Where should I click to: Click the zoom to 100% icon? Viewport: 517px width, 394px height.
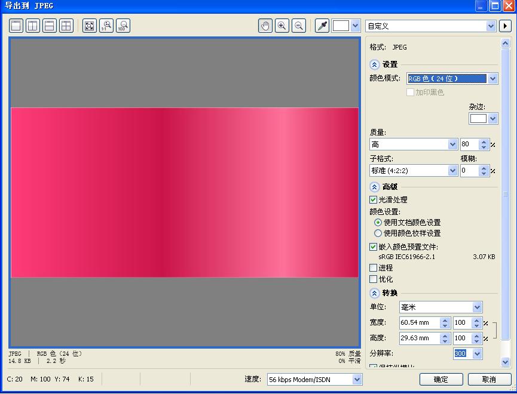(x=123, y=26)
